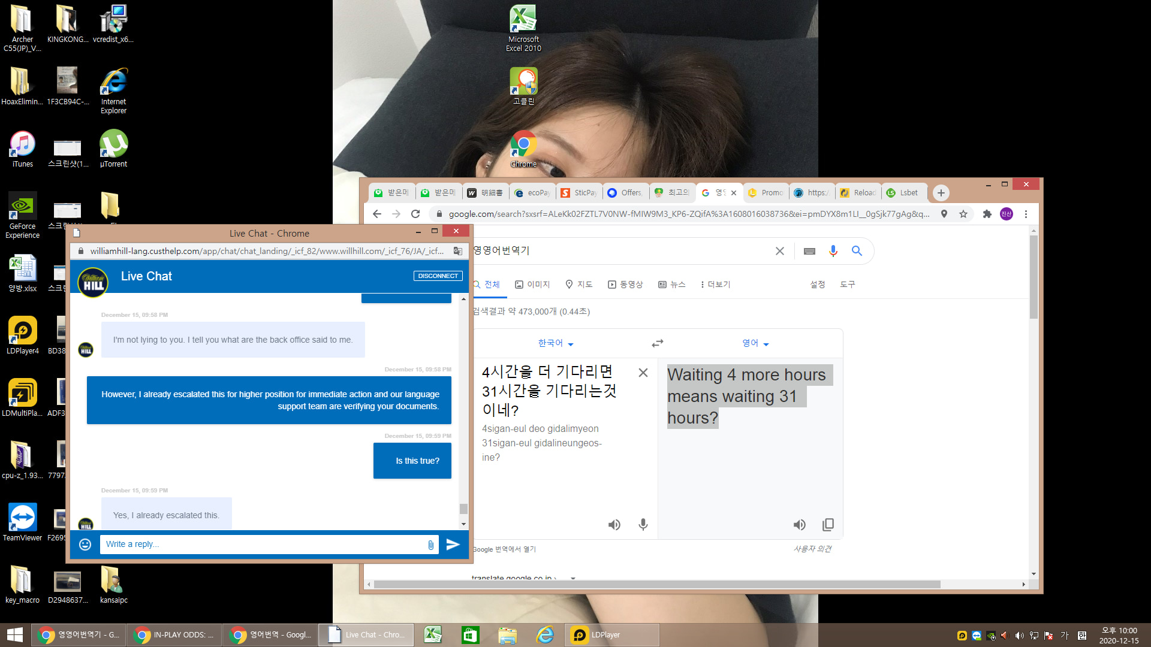Screen dimensions: 1151x647
Task: Expand the 더보기 more options
Action: 715,285
